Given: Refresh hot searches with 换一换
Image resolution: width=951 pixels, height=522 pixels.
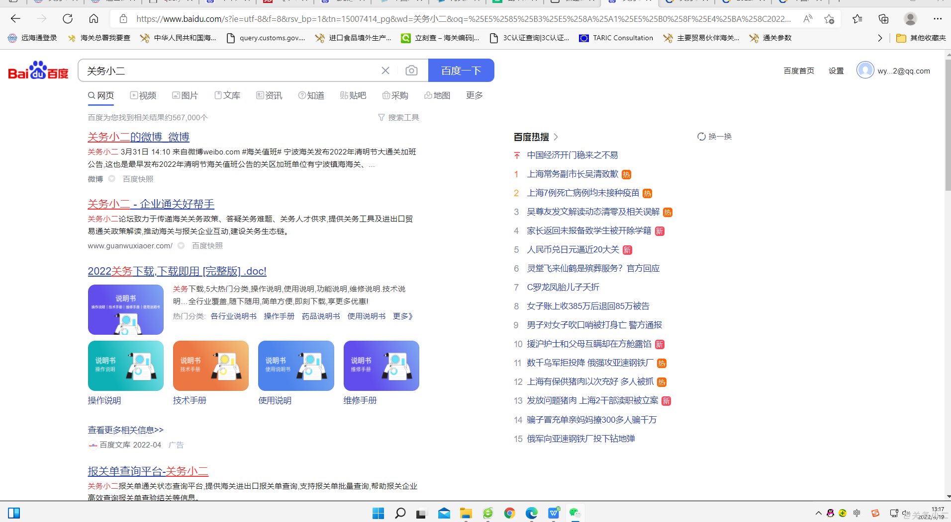Looking at the screenshot, I should [x=714, y=137].
